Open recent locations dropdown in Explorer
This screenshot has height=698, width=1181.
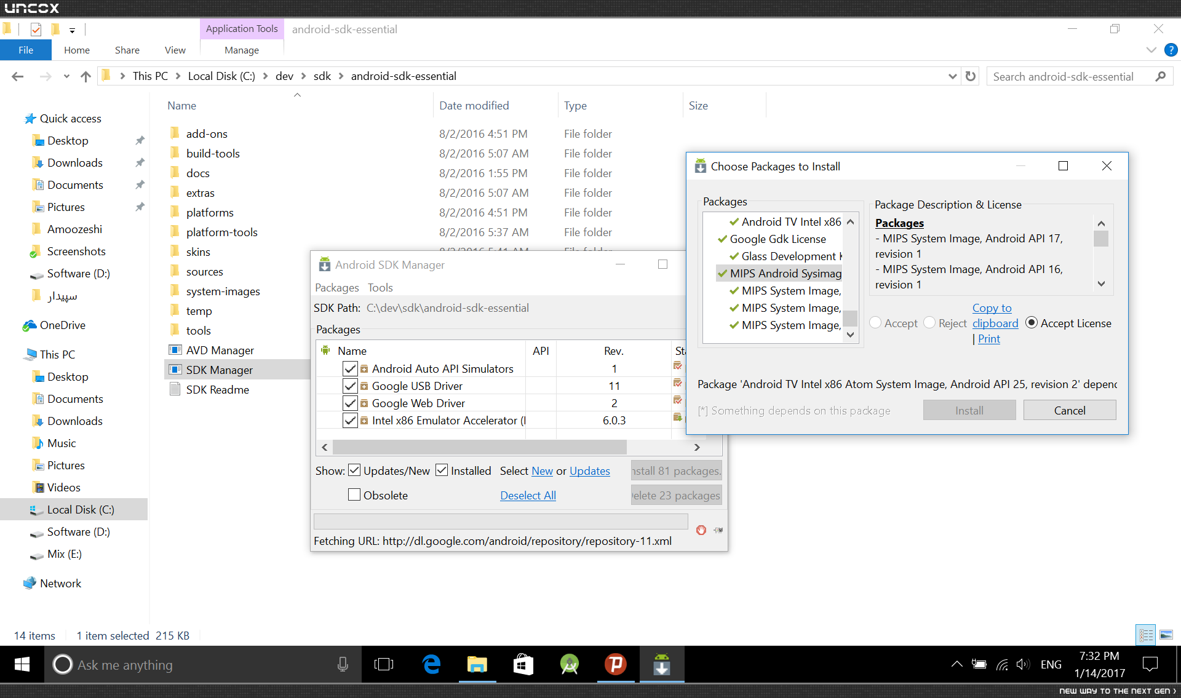pyautogui.click(x=66, y=76)
